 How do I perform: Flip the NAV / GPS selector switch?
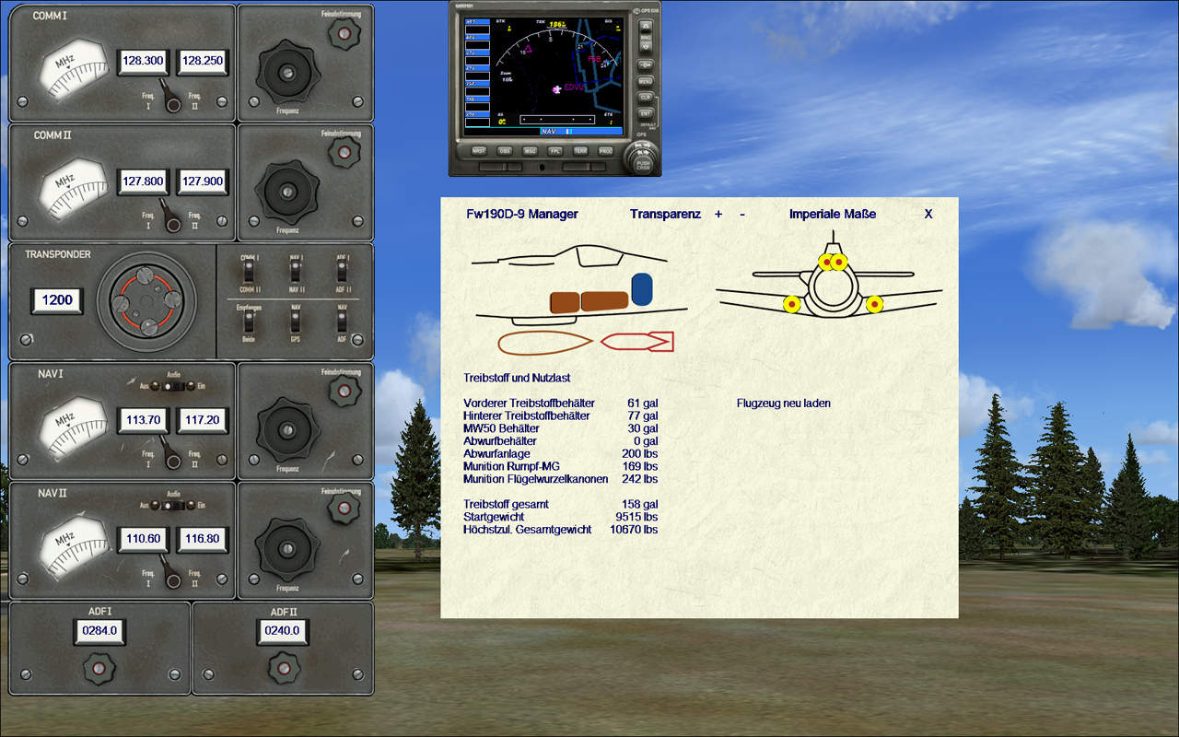296,321
